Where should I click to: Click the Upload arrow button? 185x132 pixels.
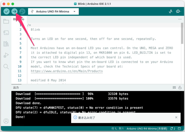(x=14, y=12)
